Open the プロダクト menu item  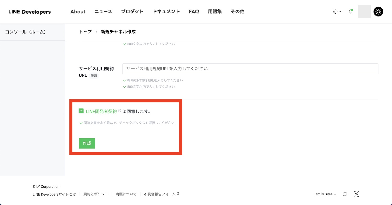pos(132,12)
